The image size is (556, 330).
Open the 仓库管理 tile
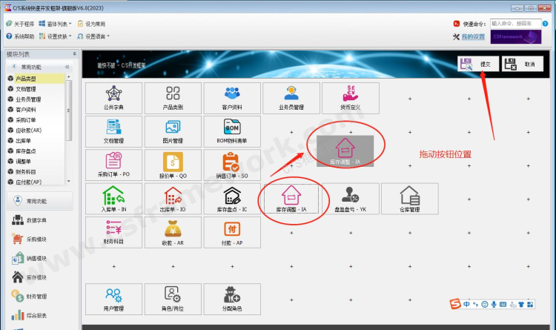click(409, 199)
